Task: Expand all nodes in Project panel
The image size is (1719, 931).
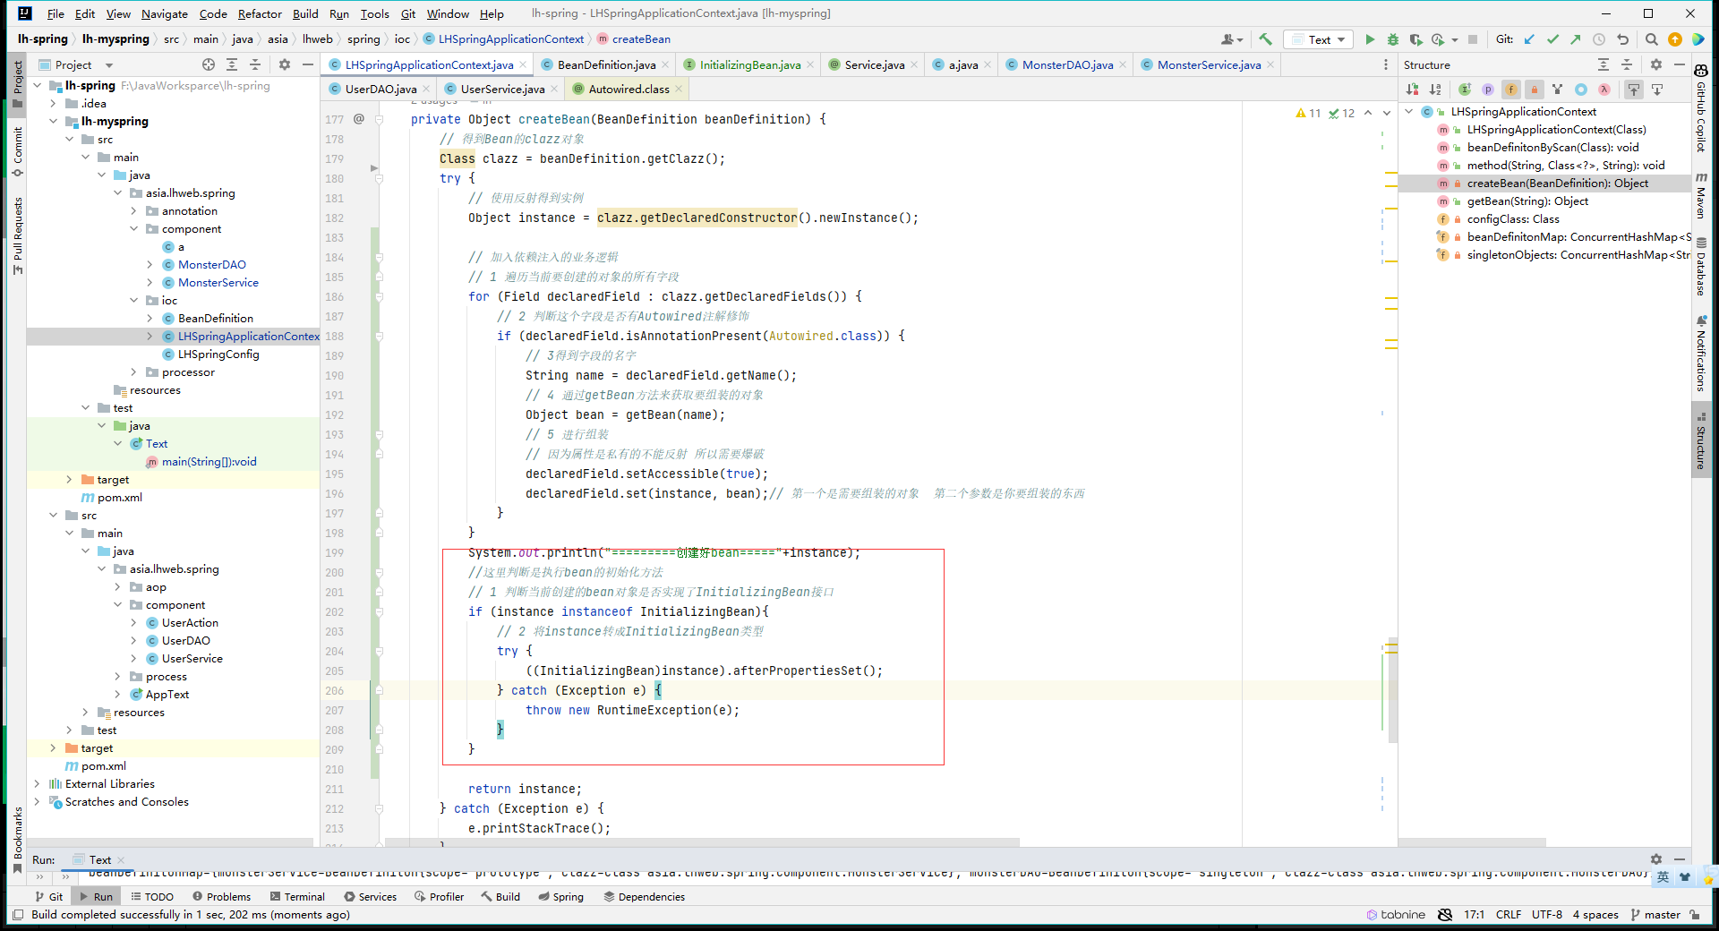Action: pyautogui.click(x=232, y=64)
